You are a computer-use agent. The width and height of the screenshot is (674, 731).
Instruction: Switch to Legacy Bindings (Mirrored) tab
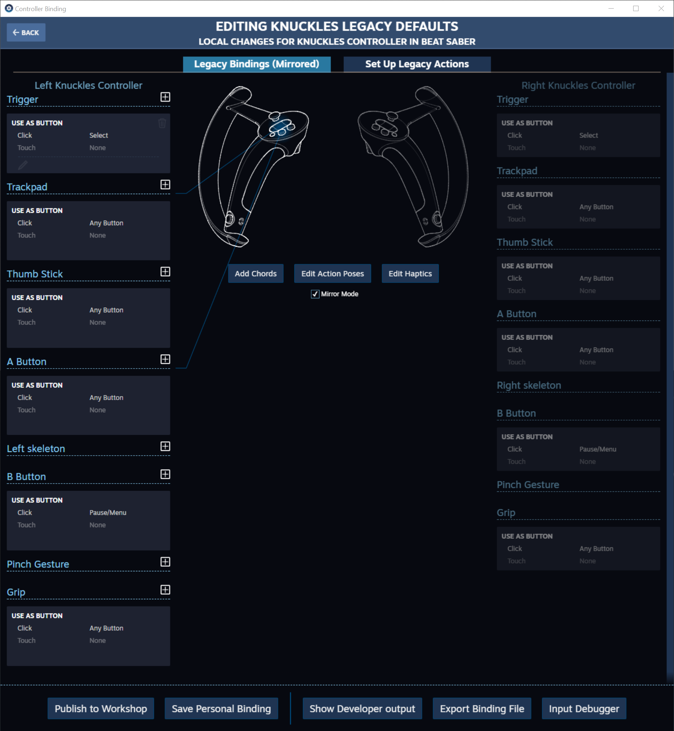[257, 64]
